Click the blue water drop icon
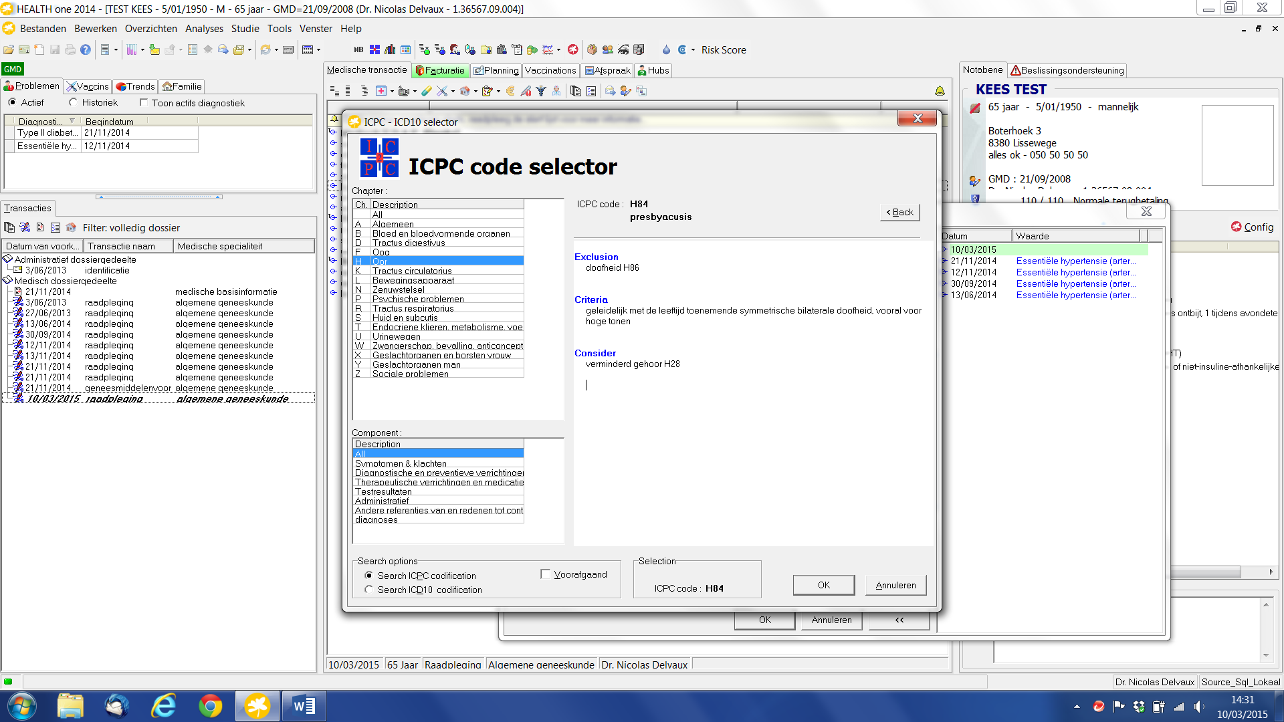Image resolution: width=1284 pixels, height=722 pixels. [666, 49]
